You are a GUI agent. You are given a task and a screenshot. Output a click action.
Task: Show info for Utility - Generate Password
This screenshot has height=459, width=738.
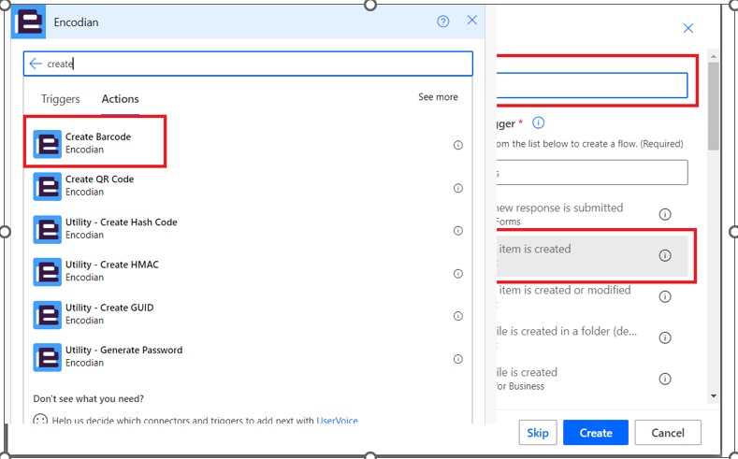point(458,359)
